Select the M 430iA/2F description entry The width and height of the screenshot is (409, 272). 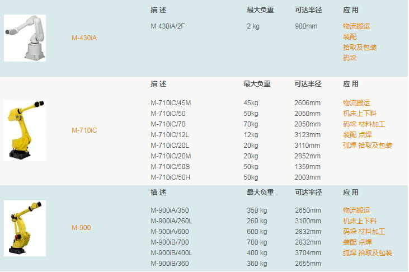(168, 26)
